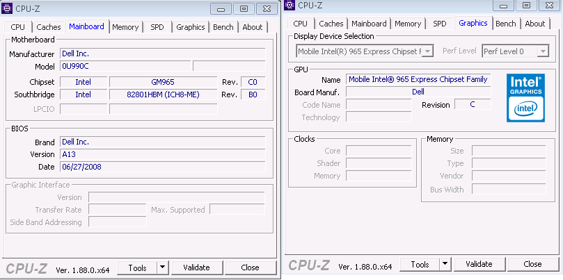This screenshot has height=280, width=563.
Task: Open Caches tab in left window
Action: (49, 27)
